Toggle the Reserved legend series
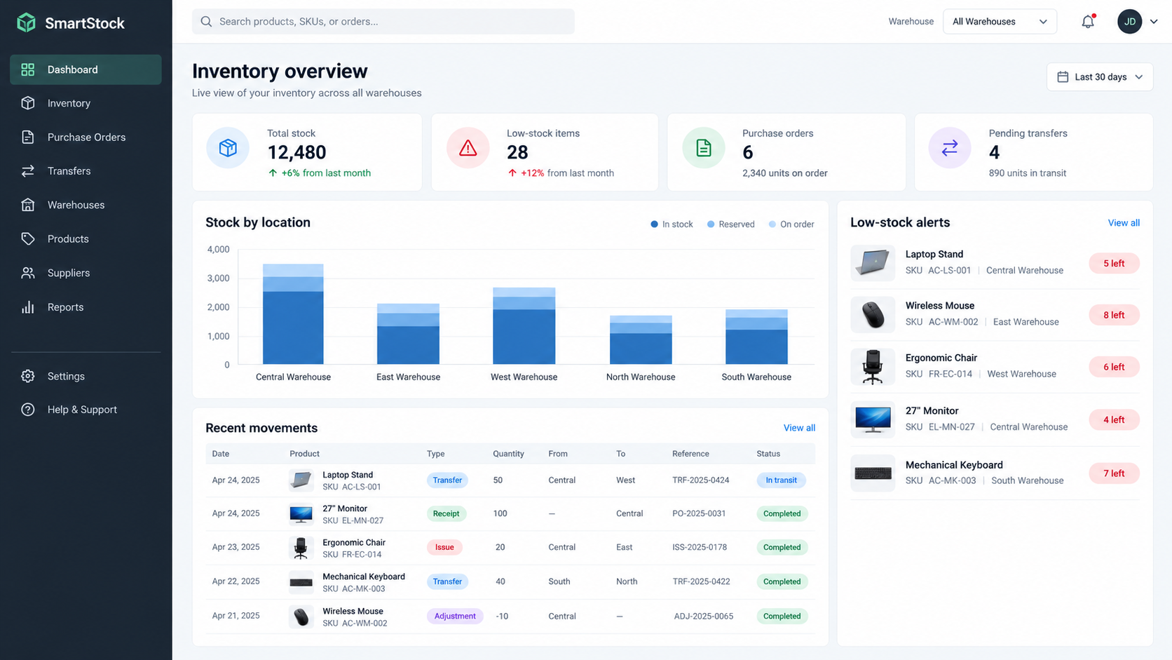 (x=730, y=224)
